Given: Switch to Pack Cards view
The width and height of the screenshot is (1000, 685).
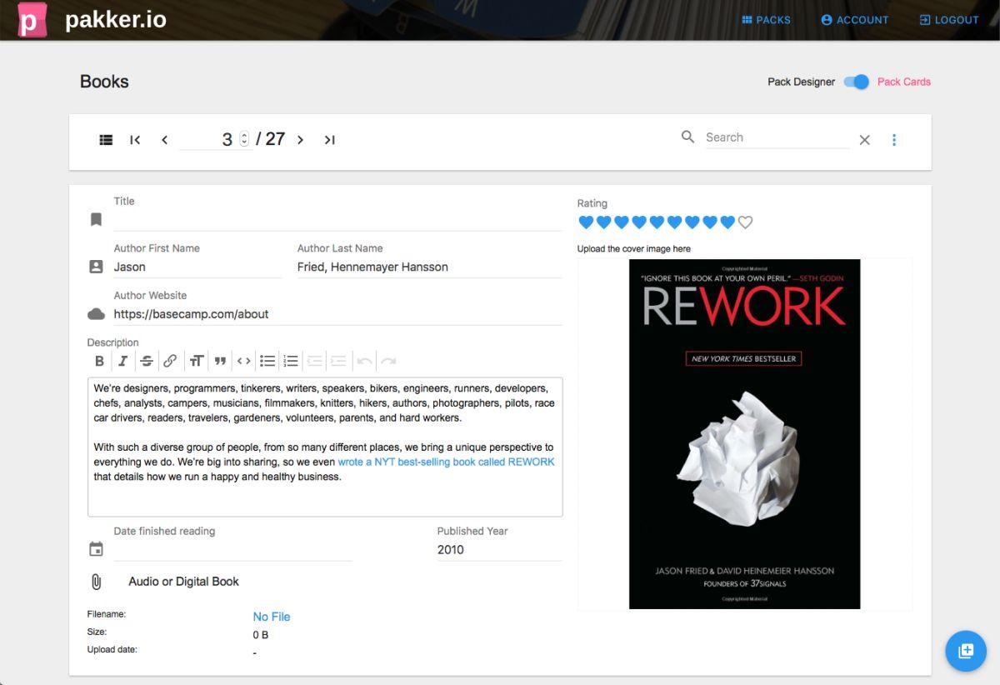Looking at the screenshot, I should (904, 82).
